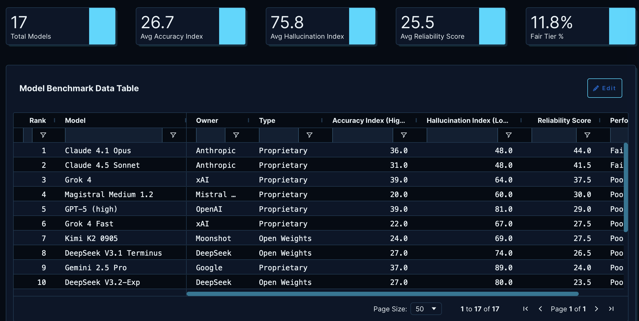The width and height of the screenshot is (639, 321).
Task: Go to previous page chevron
Action: 540,309
